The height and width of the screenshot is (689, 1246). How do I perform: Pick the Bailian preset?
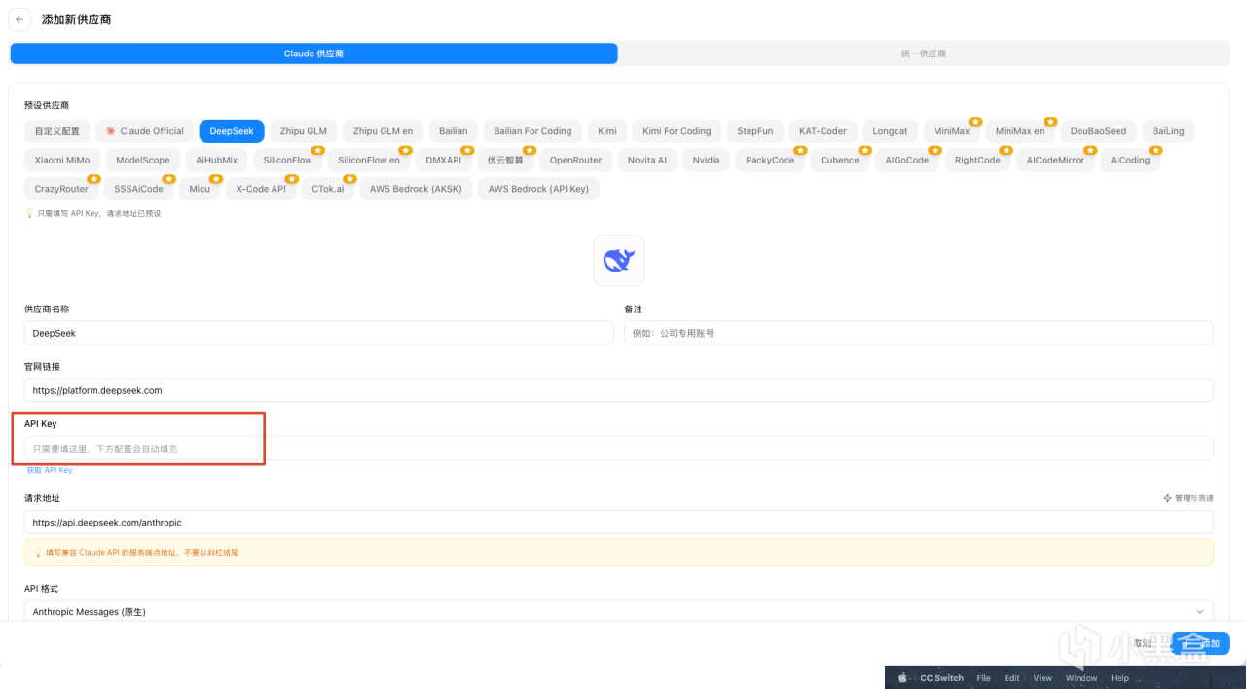pos(453,131)
